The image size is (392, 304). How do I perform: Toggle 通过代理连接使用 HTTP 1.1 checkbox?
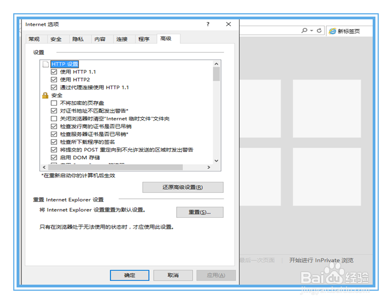tap(54, 87)
